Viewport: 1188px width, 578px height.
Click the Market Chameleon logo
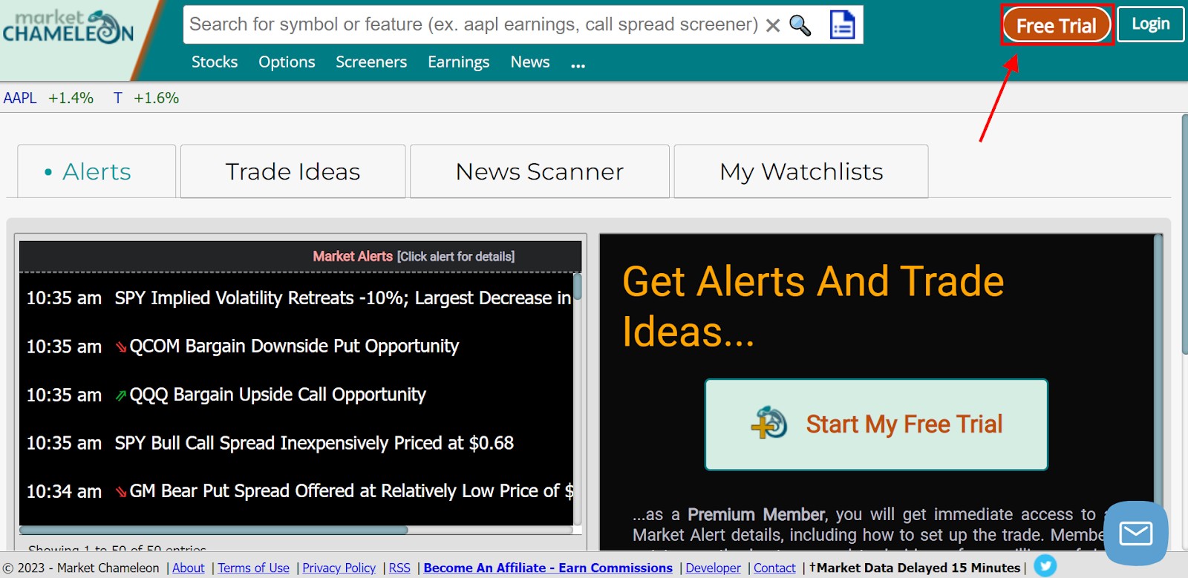(68, 27)
